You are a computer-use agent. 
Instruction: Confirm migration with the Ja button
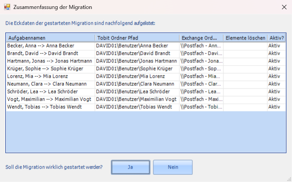point(131,167)
